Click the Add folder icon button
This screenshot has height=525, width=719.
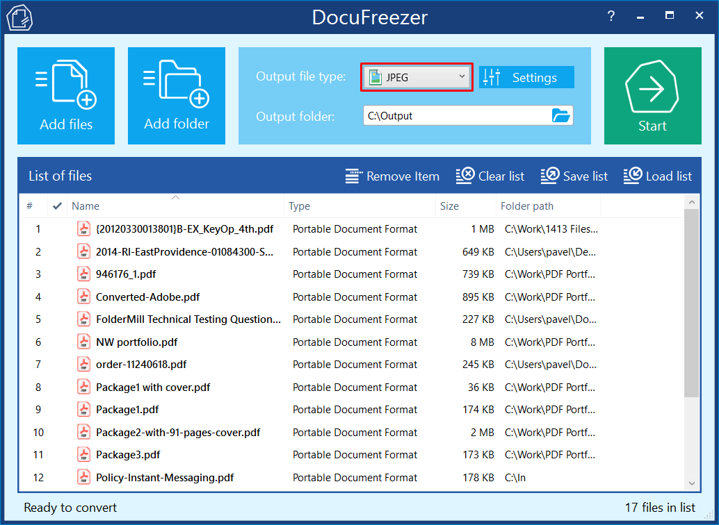[x=177, y=95]
